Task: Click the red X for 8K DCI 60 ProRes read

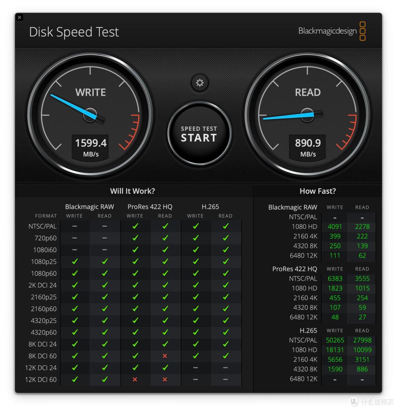Action: click(165, 356)
